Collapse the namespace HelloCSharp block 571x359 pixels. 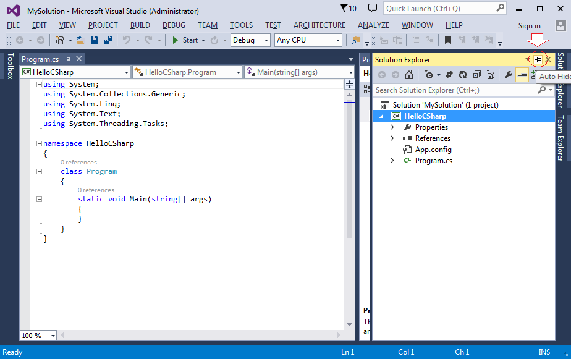coord(39,143)
